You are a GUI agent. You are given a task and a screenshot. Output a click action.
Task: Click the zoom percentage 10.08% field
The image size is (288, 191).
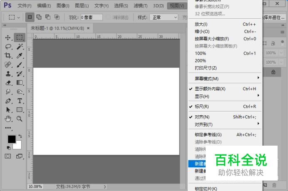coord(35,187)
